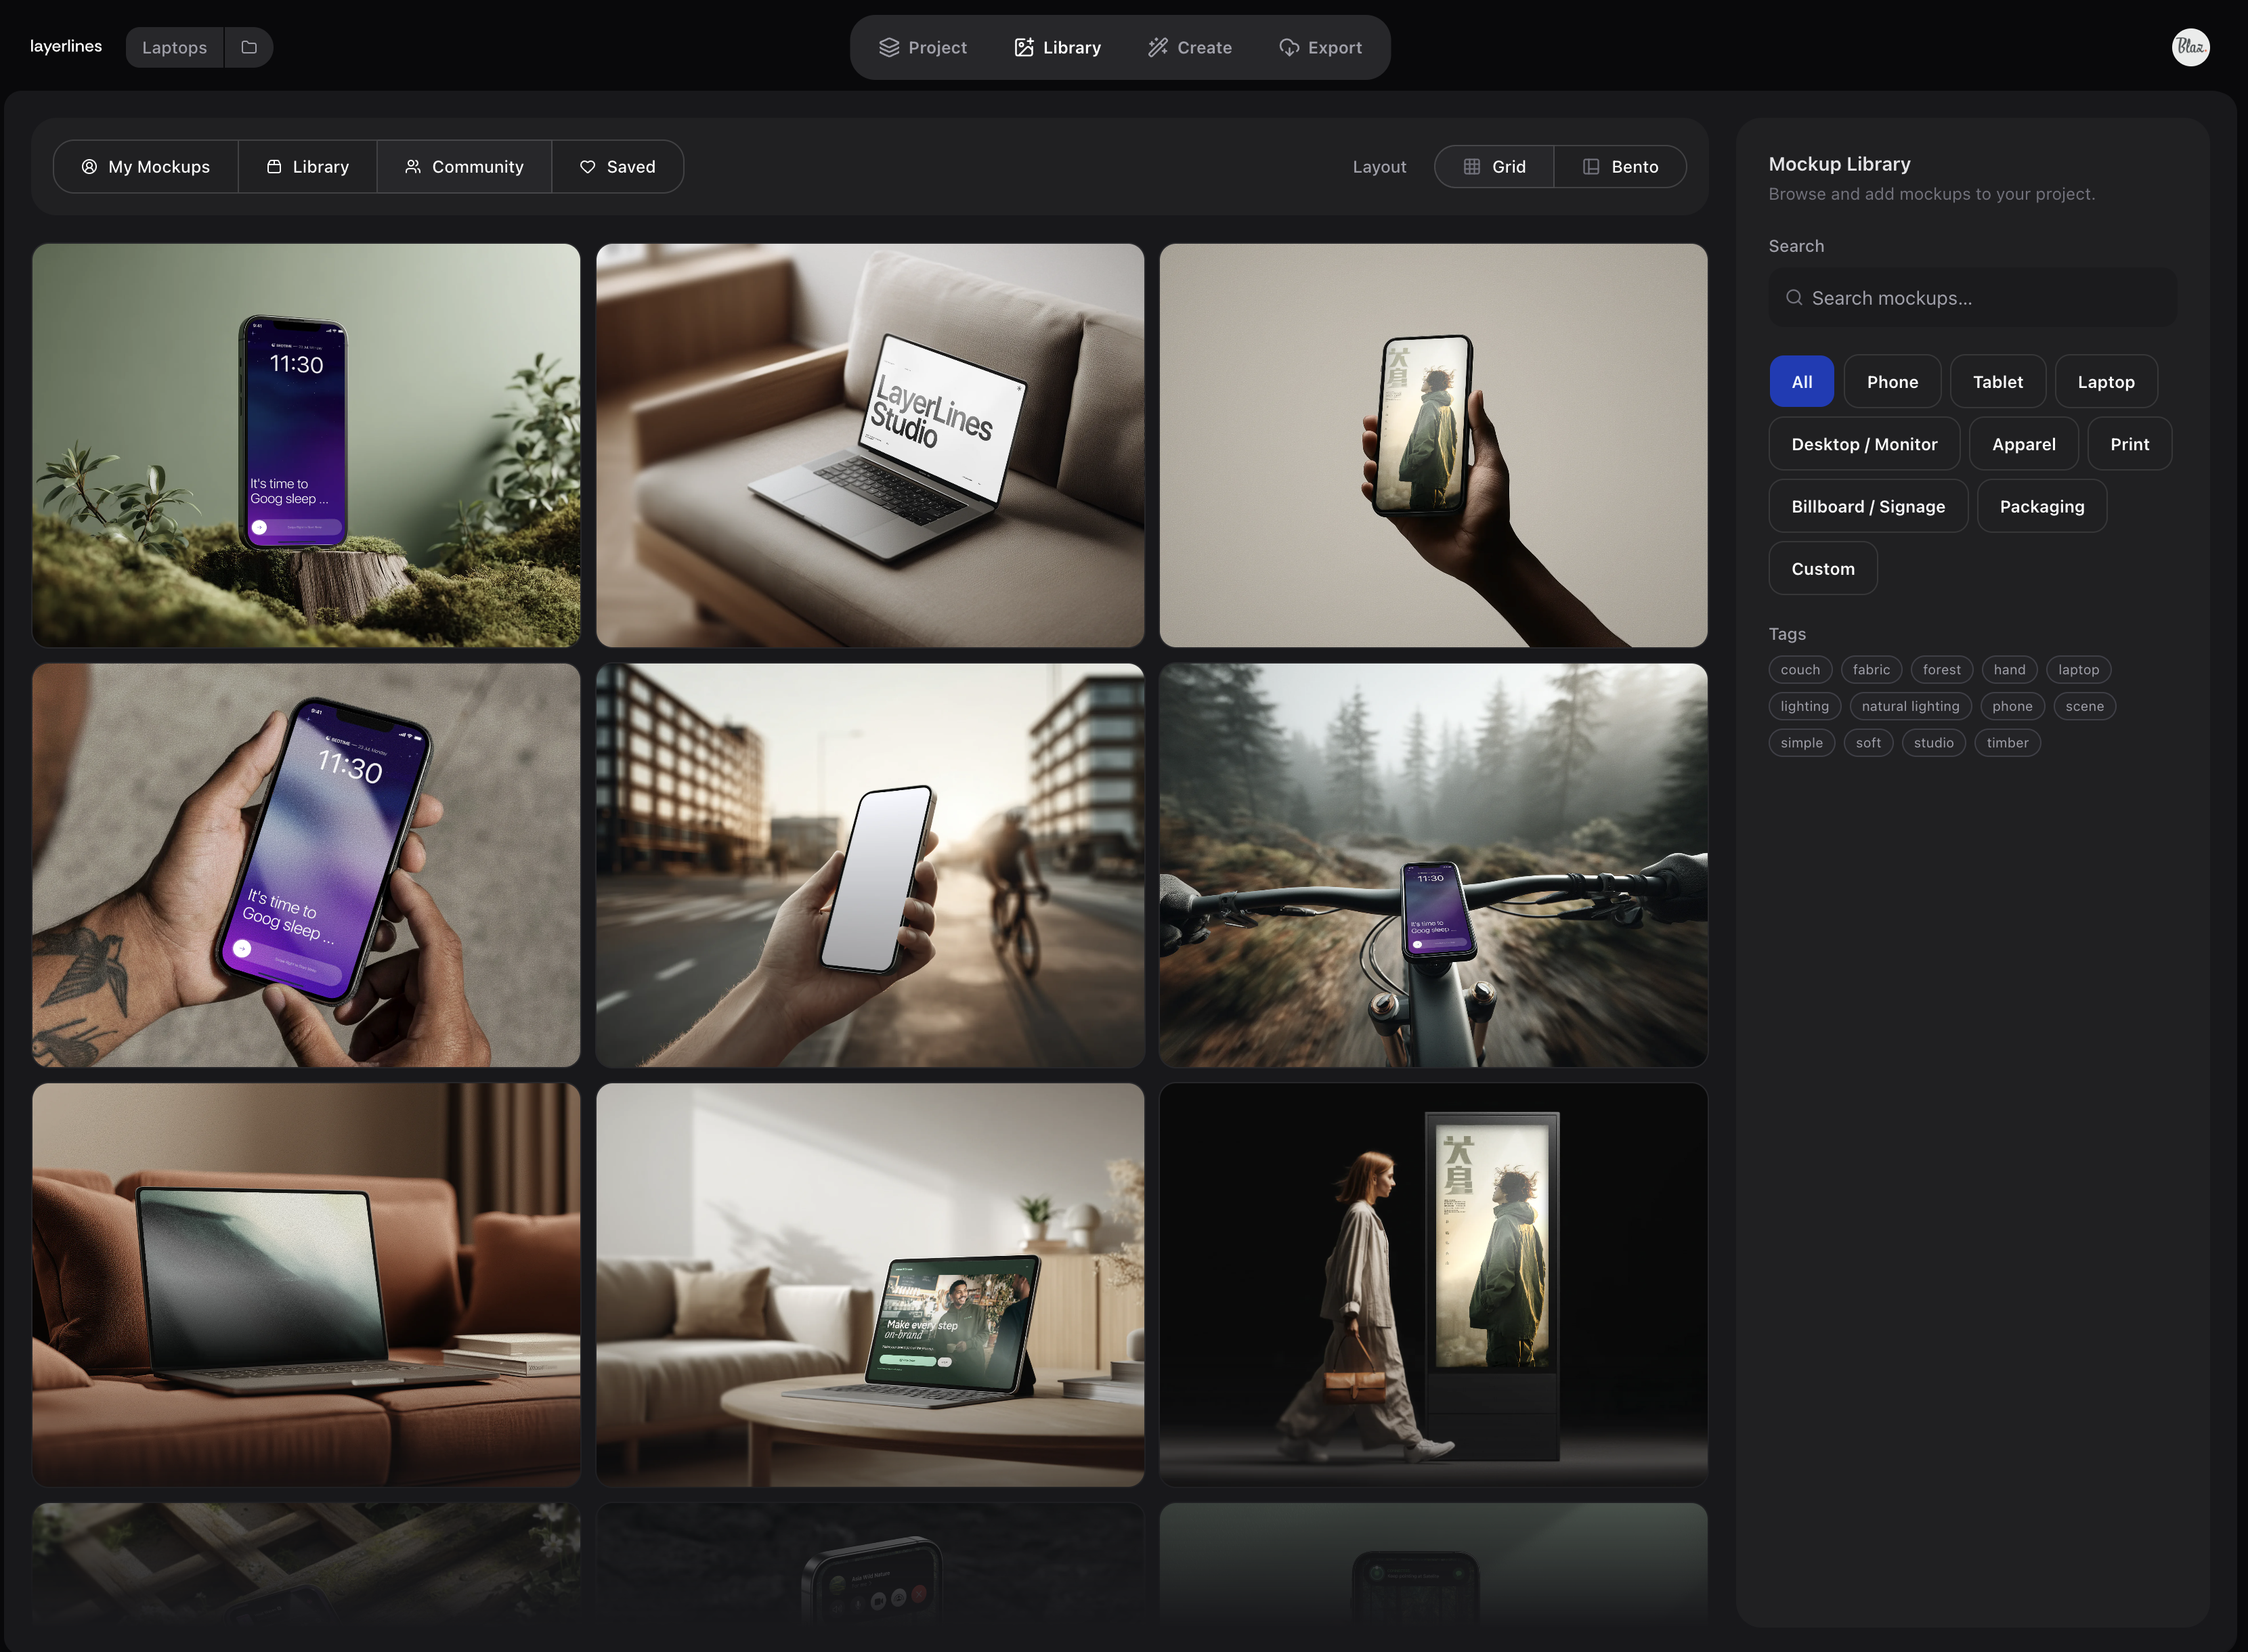
Task: Switch layout to Bento
Action: (x=1620, y=167)
